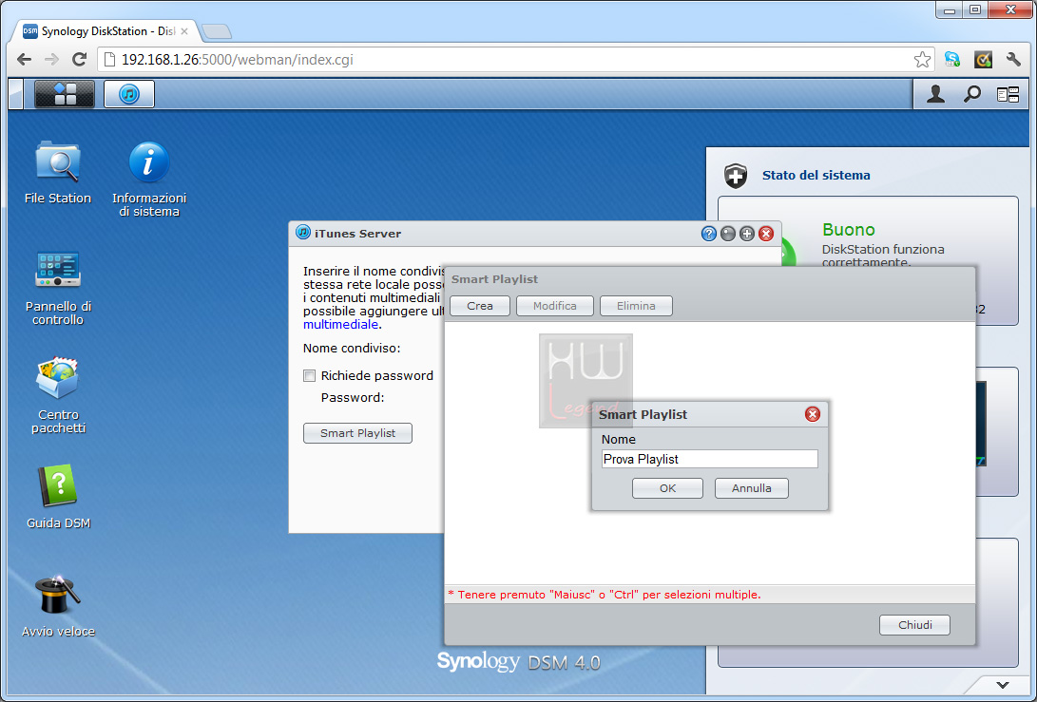The width and height of the screenshot is (1037, 702).
Task: Click the iTunes Server taskbar icon
Action: tap(129, 94)
